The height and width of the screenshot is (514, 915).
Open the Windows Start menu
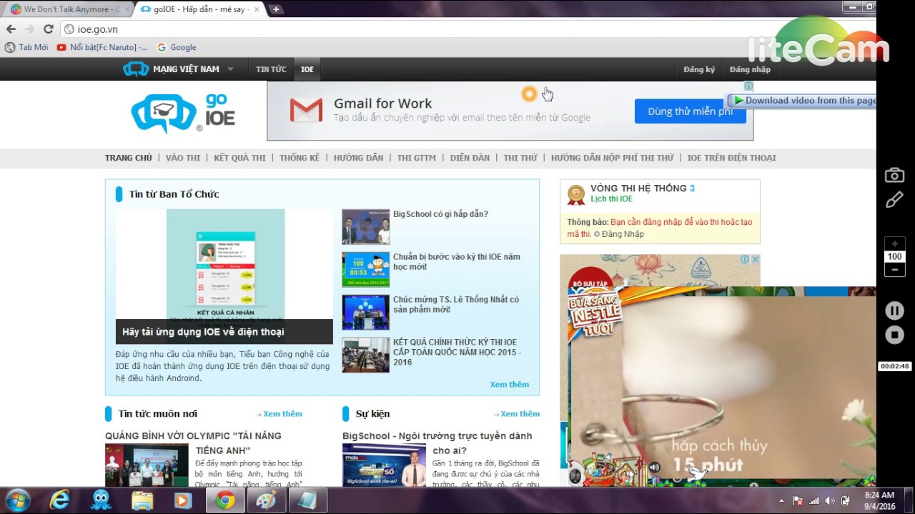point(17,500)
